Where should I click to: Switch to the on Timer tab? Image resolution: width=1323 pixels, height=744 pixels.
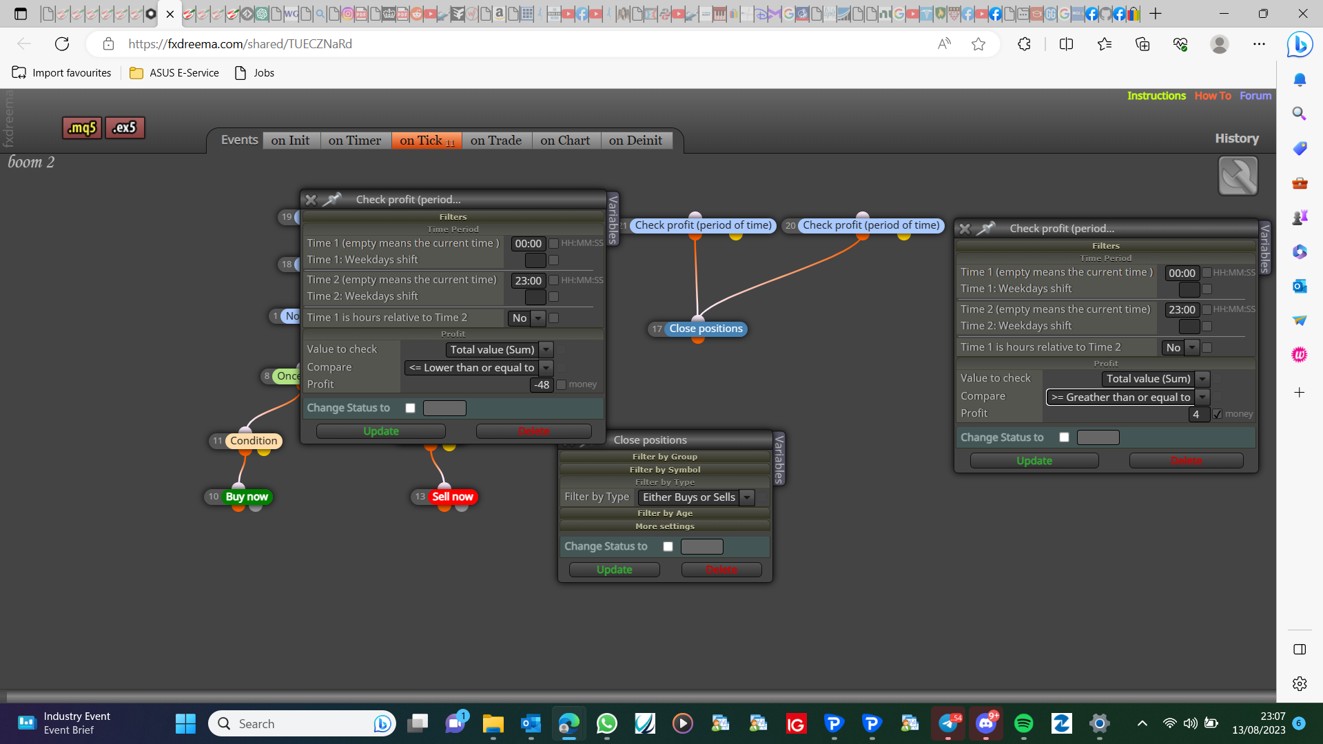click(x=355, y=141)
